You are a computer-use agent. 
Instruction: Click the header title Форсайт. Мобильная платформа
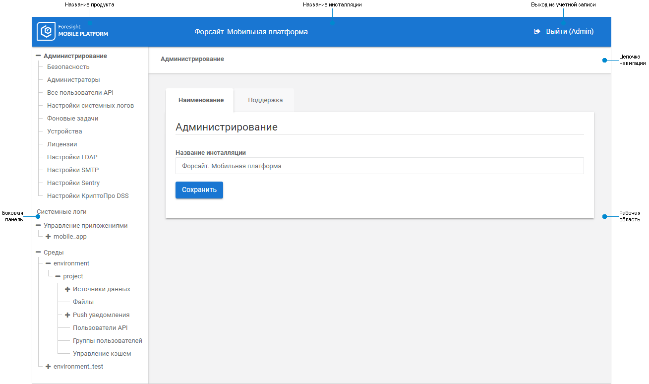click(251, 32)
